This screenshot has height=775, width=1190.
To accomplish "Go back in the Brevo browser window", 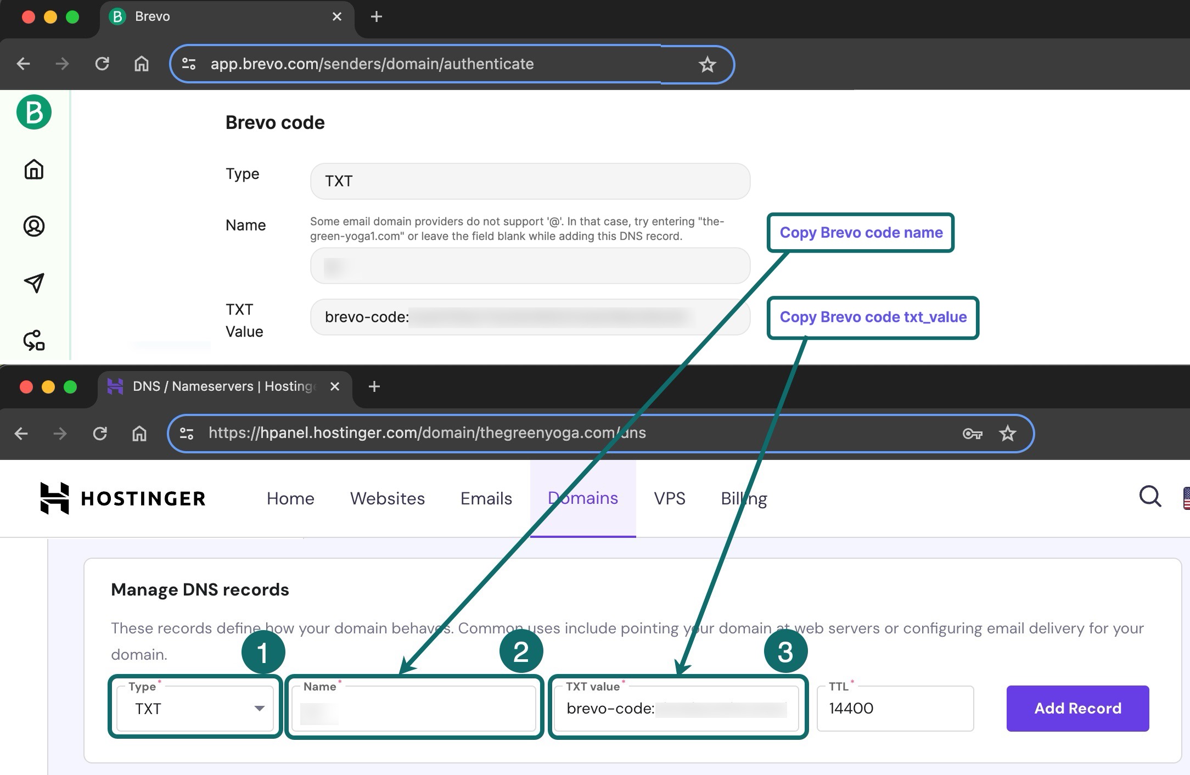I will point(23,64).
